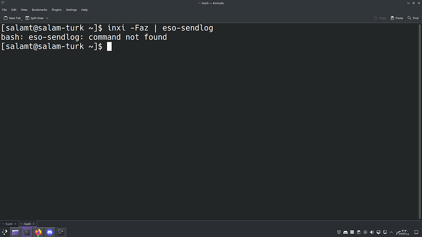Open the Plugins menu

click(x=56, y=10)
